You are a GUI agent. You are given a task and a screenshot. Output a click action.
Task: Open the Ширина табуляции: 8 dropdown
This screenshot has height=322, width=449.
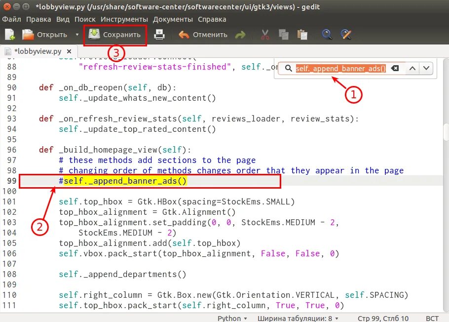[298, 318]
